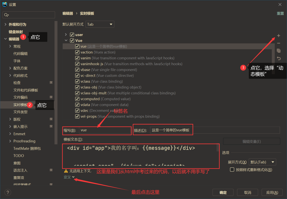Click the add template plus icon
The width and height of the screenshot is (287, 199).
pos(278,36)
